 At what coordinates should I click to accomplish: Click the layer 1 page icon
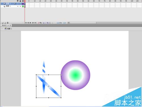click(x=4, y=6)
